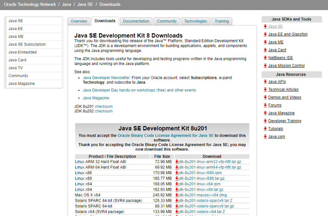Select the Training tab
The height and width of the screenshot is (216, 328).
pyautogui.click(x=222, y=21)
